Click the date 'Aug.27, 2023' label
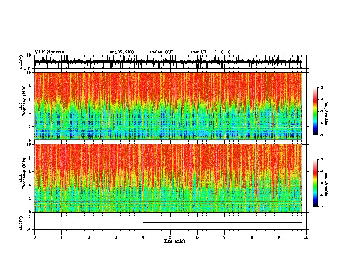Screen dimensions: 345x266 click(122, 52)
